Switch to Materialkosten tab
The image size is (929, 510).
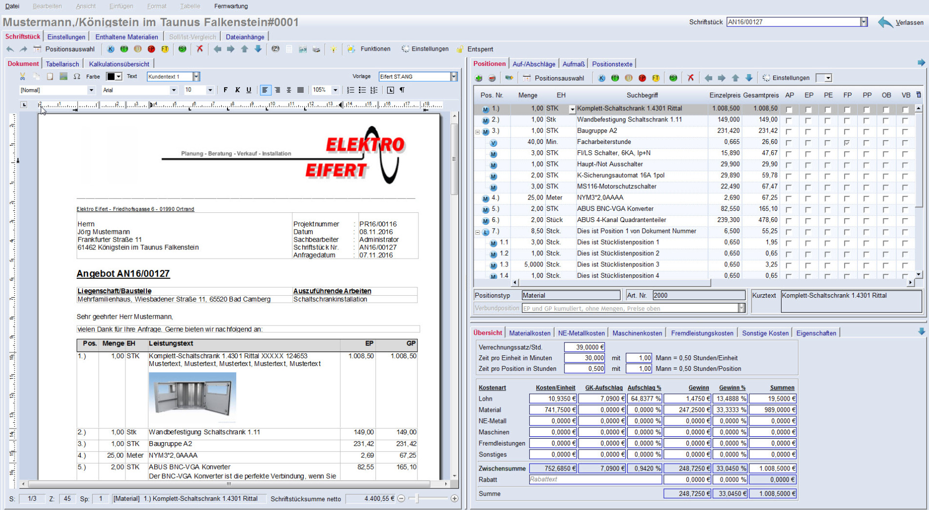(x=530, y=333)
